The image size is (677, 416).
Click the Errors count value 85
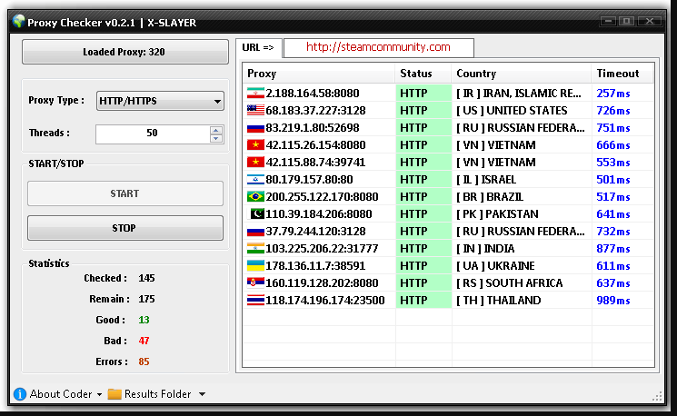point(144,362)
